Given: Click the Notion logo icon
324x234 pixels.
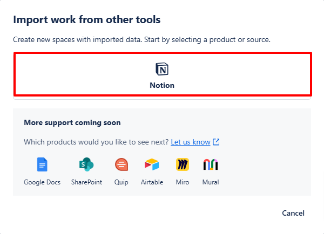Looking at the screenshot, I should 162,69.
